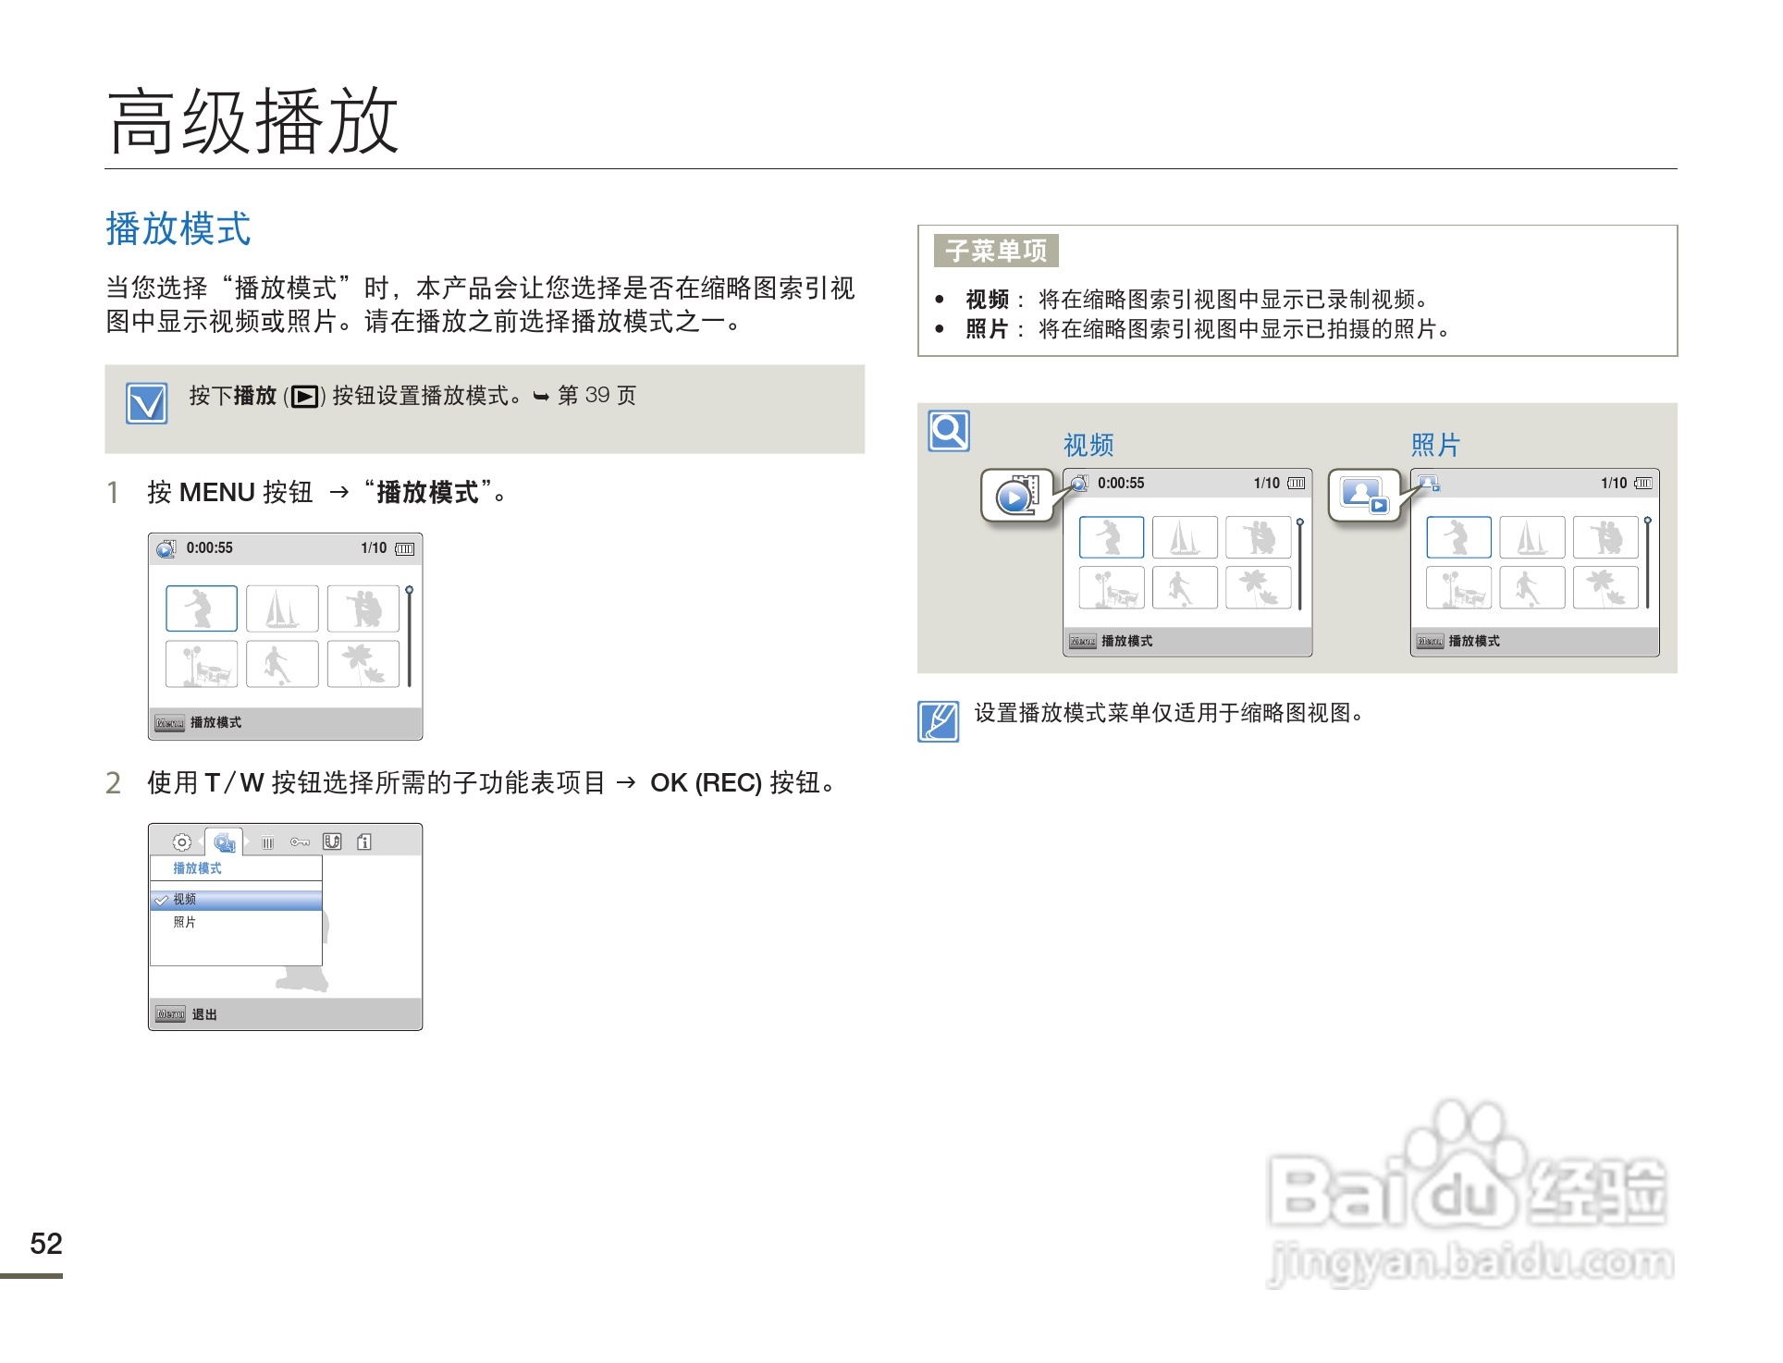Click scrollbar in 照片 preview
The width and height of the screenshot is (1783, 1363).
point(1647,564)
